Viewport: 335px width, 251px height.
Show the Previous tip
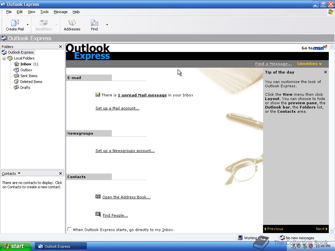coord(274,229)
